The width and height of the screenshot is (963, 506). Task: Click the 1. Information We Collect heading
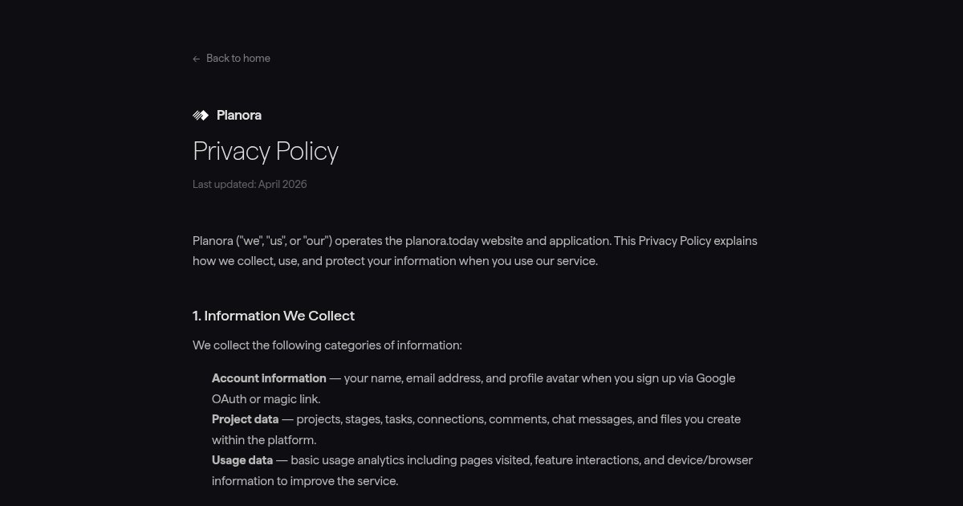pyautogui.click(x=274, y=316)
